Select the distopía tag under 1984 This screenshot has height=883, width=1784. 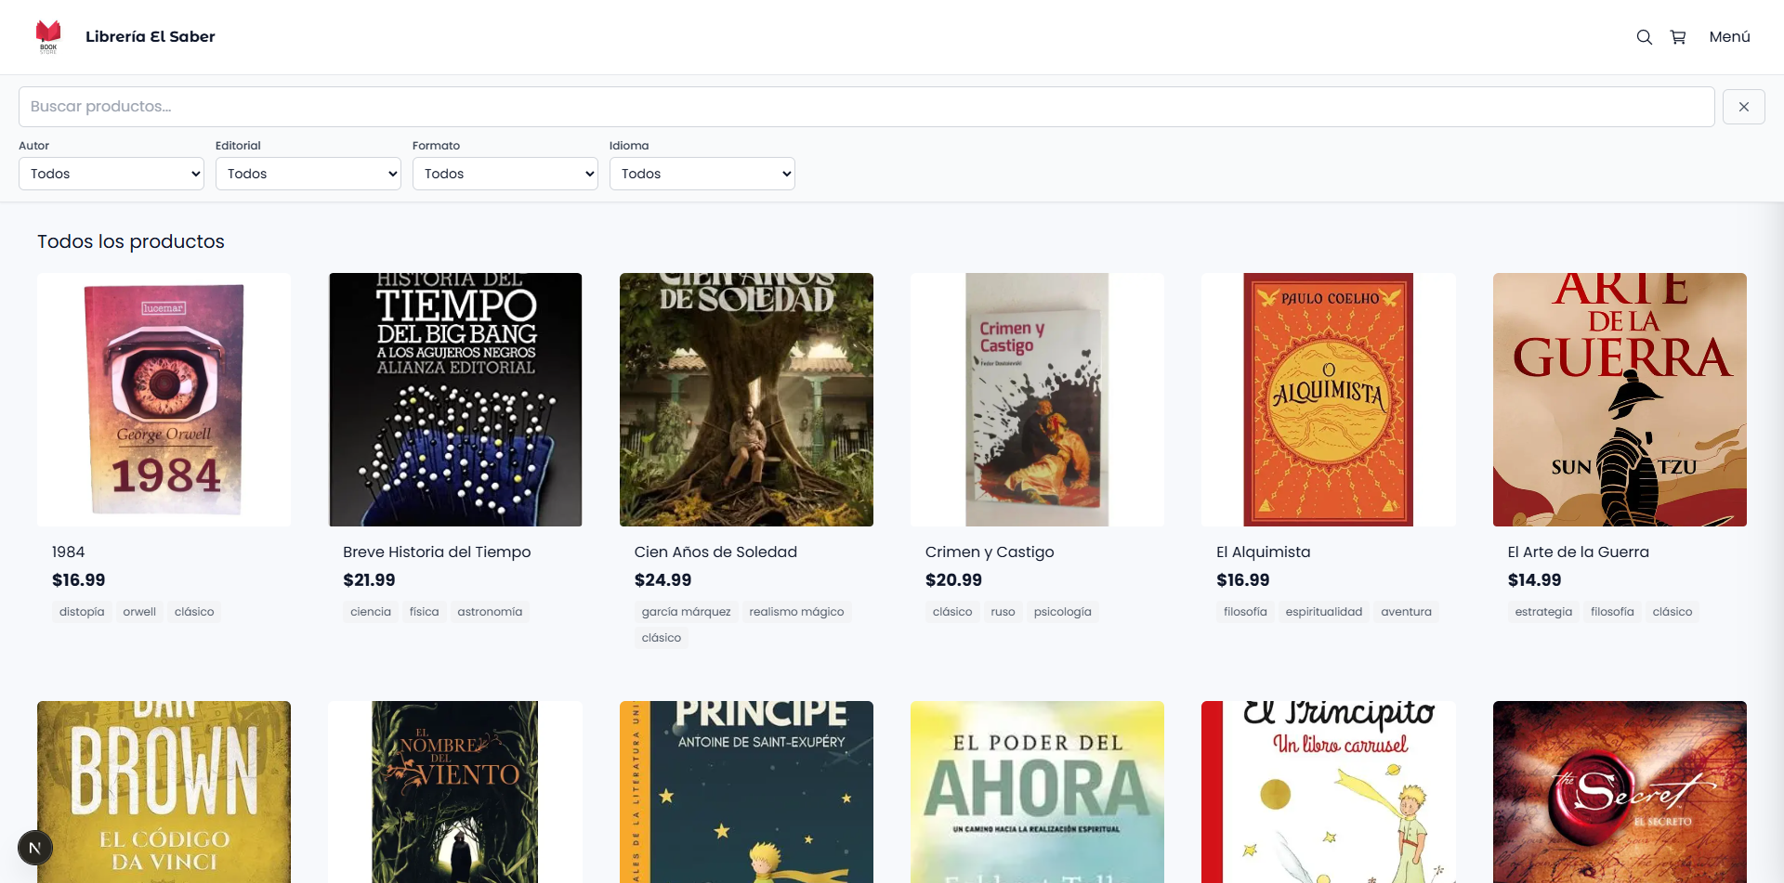81,611
